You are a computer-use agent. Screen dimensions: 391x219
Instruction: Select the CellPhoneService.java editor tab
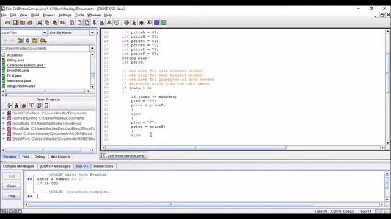tap(123, 156)
